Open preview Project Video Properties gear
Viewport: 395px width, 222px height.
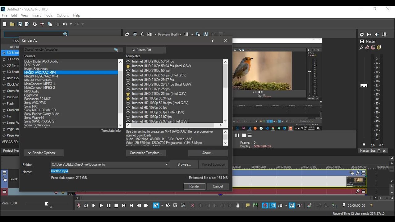(127, 34)
